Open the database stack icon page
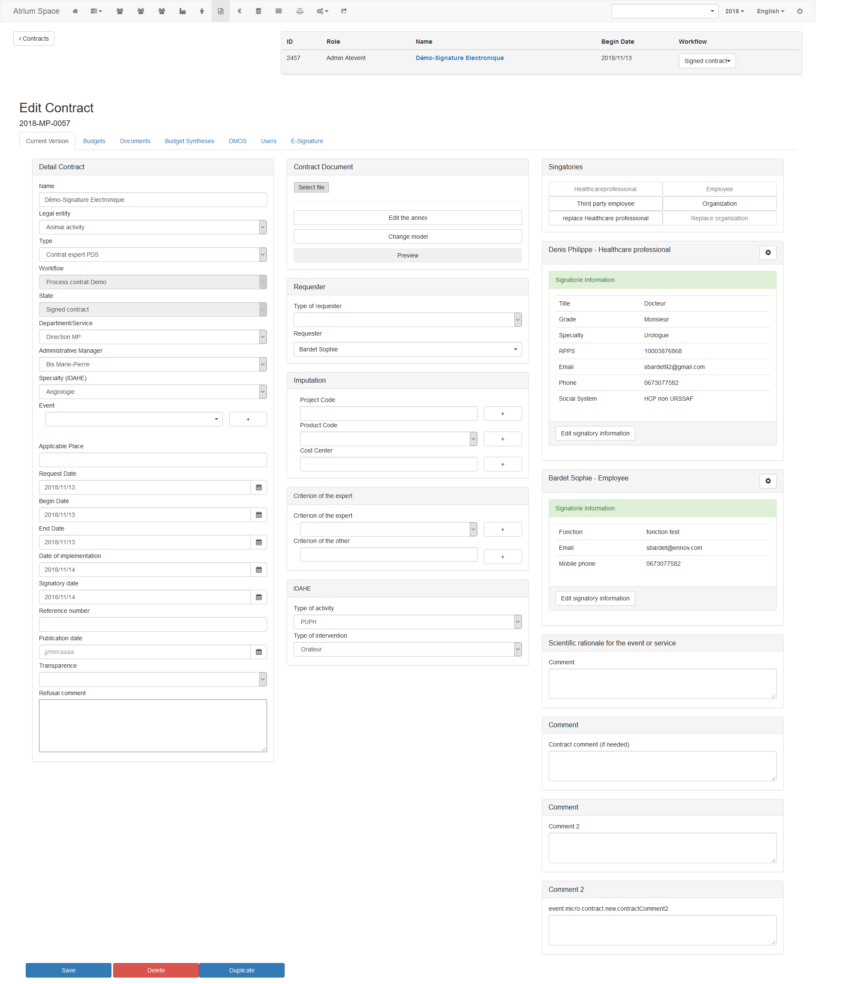Screen dimensions: 841x984 pos(258,11)
